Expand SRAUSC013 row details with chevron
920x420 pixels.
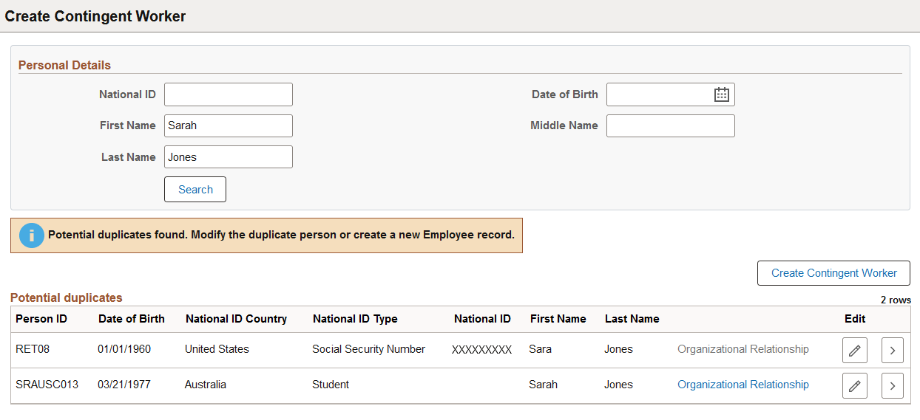(893, 385)
